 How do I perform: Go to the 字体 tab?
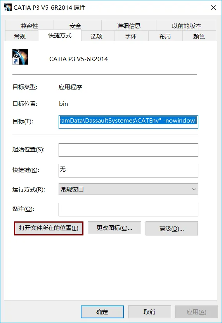pos(131,36)
